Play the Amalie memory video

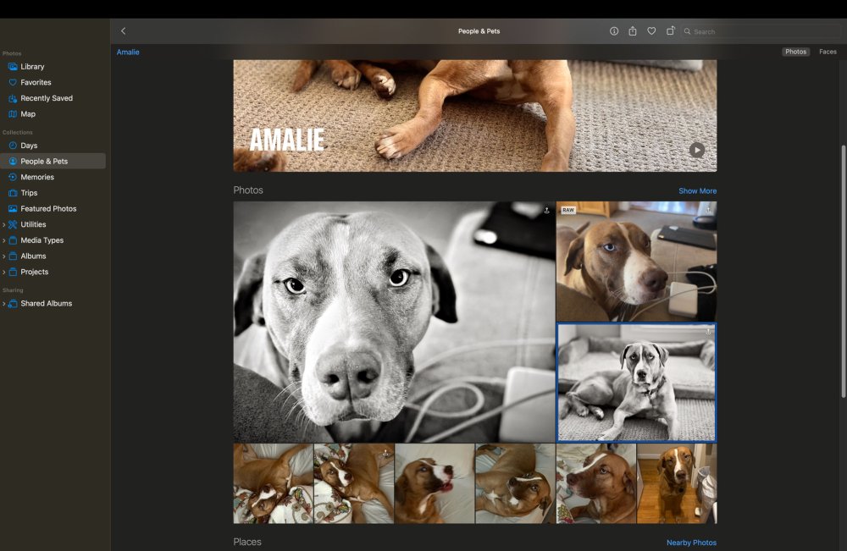click(x=697, y=150)
